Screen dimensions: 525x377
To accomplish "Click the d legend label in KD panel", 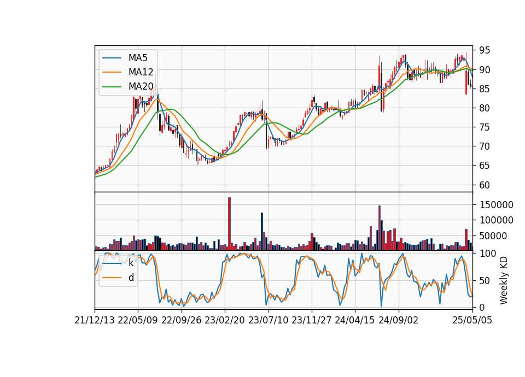I will pos(131,278).
